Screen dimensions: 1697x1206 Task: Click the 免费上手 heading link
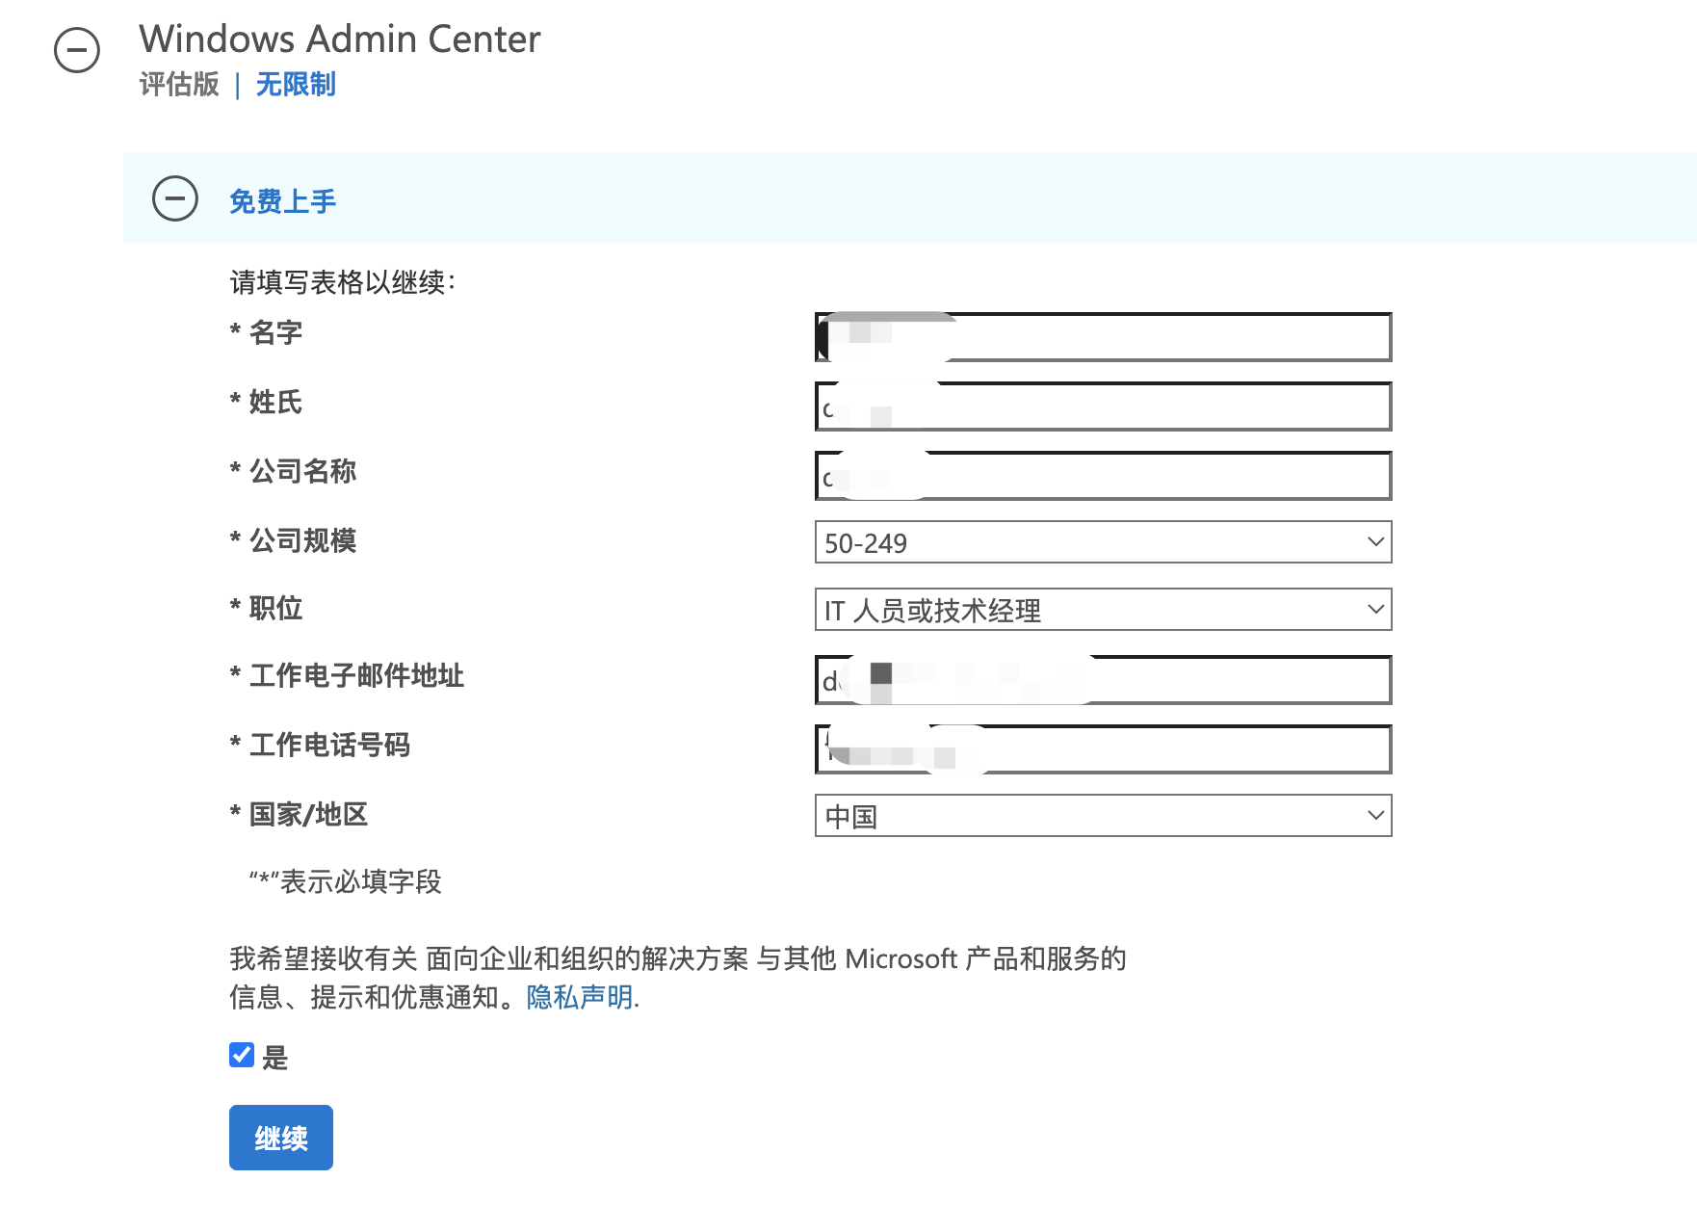click(282, 201)
